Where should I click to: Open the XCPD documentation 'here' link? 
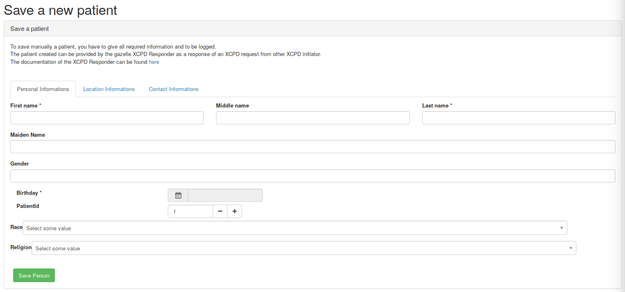click(x=154, y=62)
